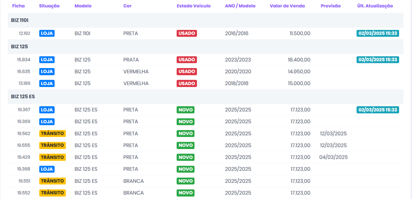Collapse the BIZ 110I group row
Viewport: 412px width, 199px height.
(x=20, y=20)
